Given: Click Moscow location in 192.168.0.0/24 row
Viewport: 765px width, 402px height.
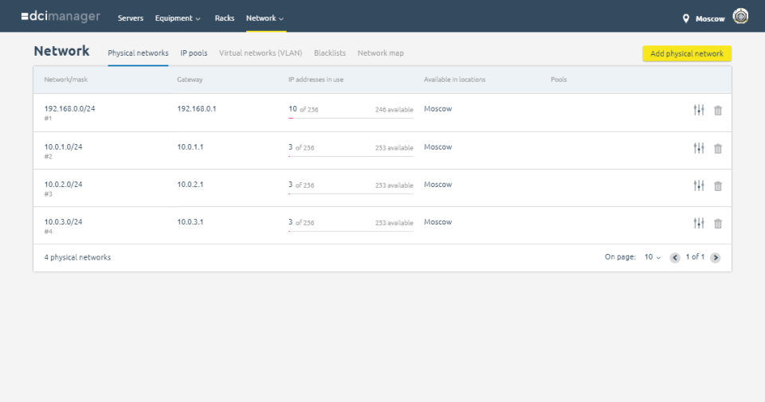Looking at the screenshot, I should 437,109.
